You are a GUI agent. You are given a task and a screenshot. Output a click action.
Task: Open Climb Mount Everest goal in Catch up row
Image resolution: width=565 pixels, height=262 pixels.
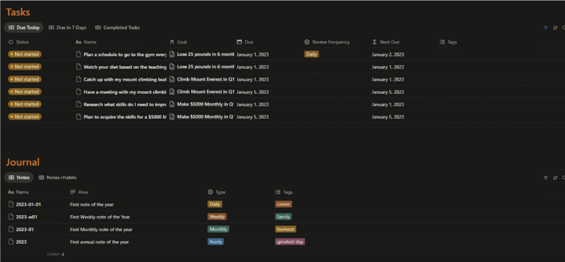pyautogui.click(x=205, y=79)
